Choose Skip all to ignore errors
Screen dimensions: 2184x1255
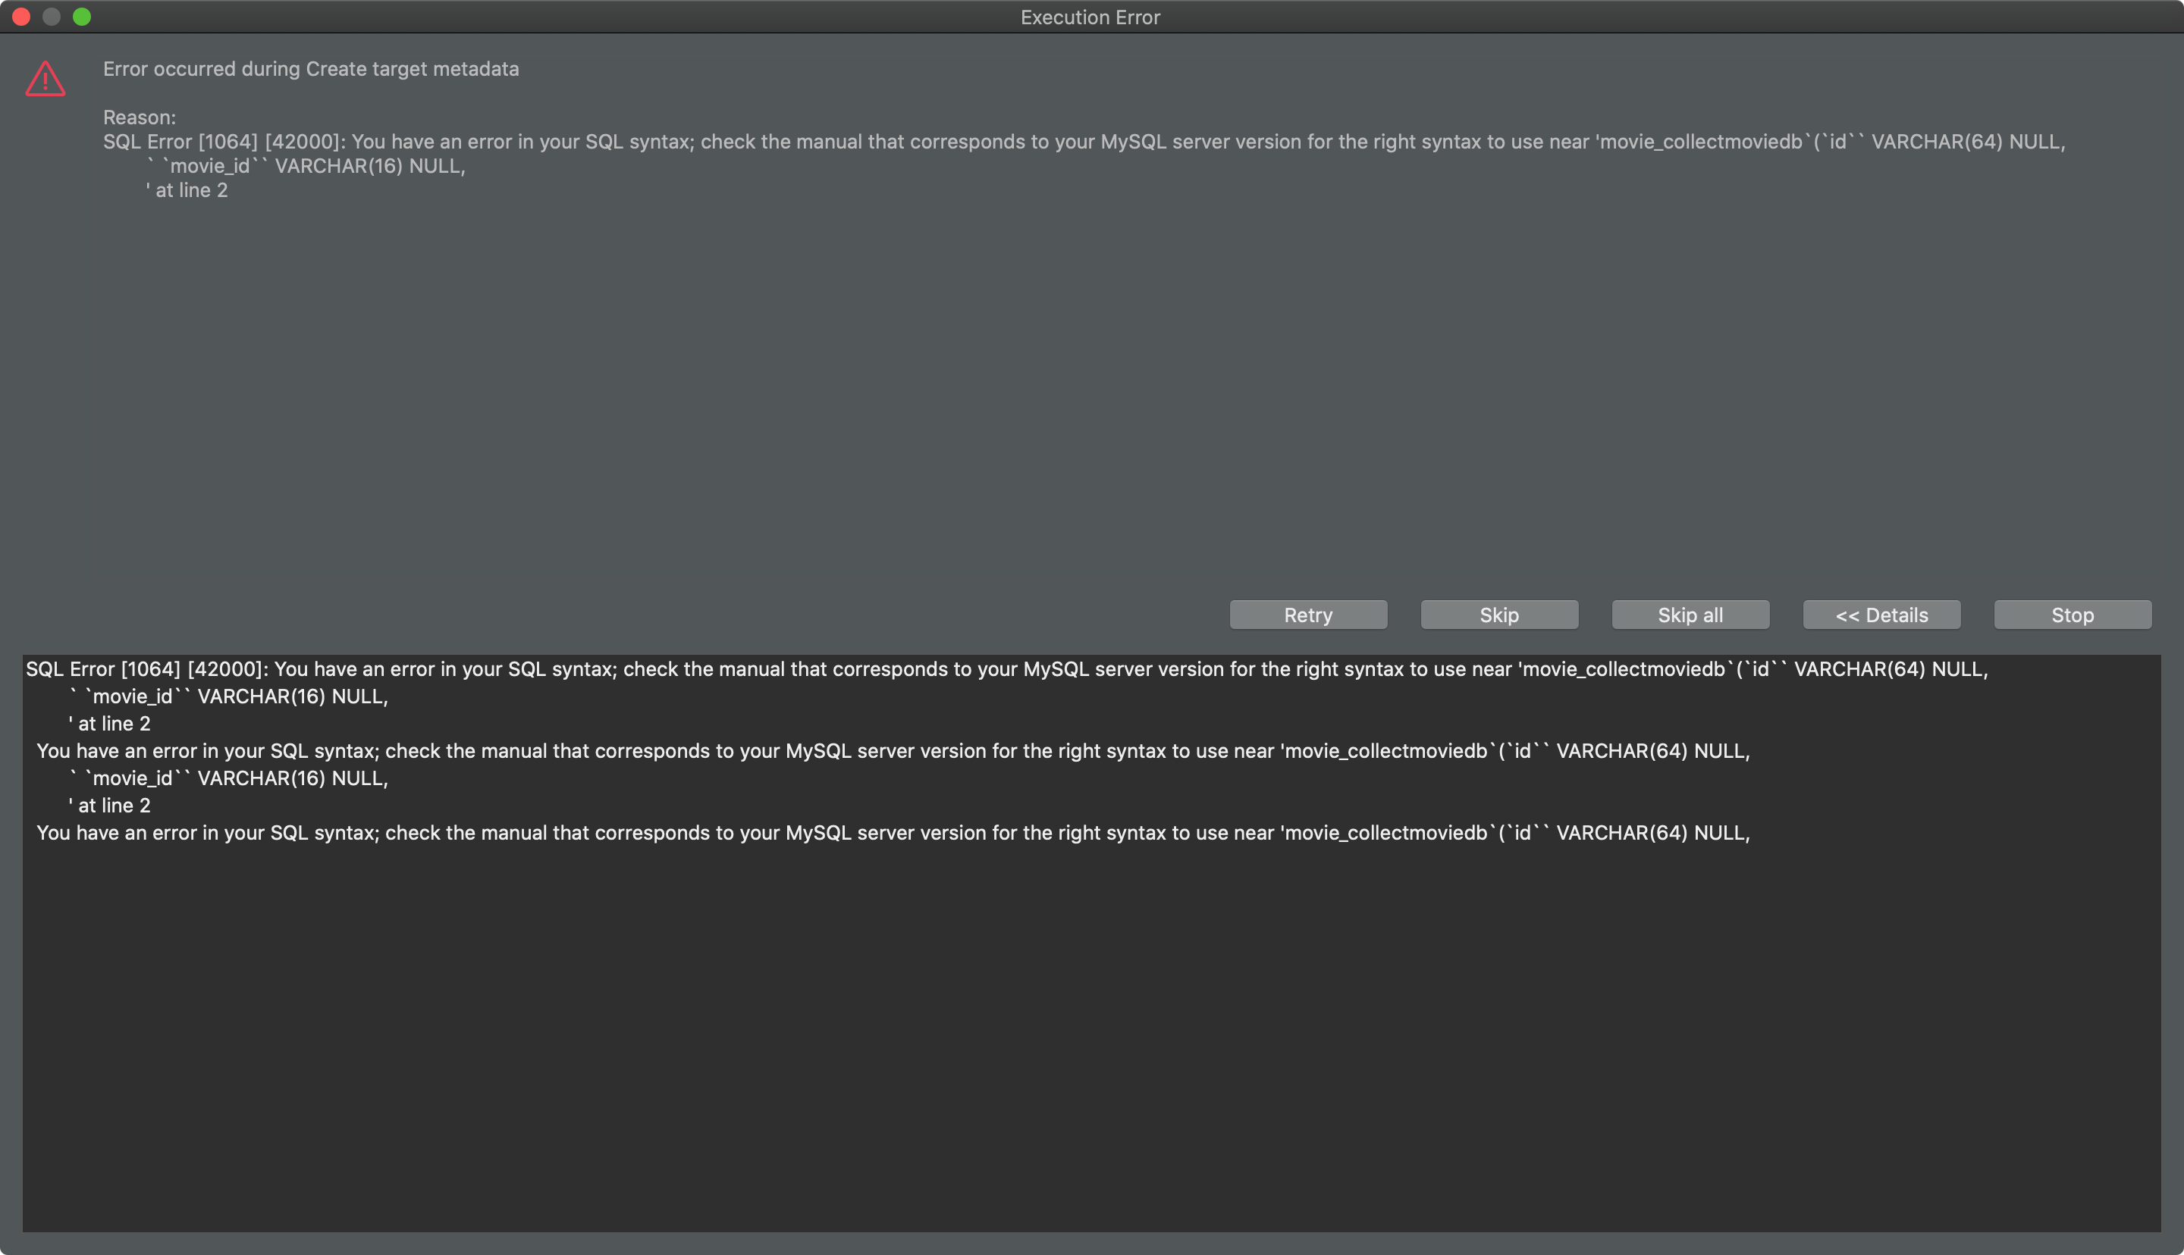tap(1690, 615)
